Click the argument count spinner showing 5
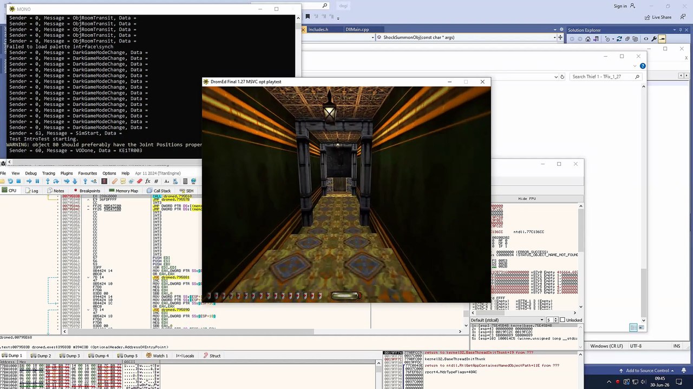Viewport: 693px width, 389px height. pos(552,320)
